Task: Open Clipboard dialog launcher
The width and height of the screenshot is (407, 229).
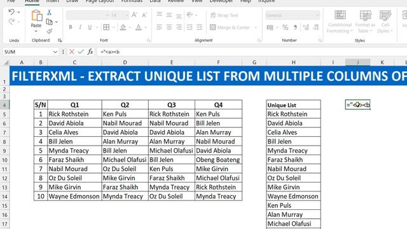Action: [60, 41]
